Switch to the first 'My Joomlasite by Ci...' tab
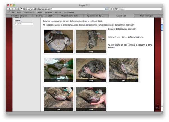This screenshot has width=169, height=122. click(71, 16)
